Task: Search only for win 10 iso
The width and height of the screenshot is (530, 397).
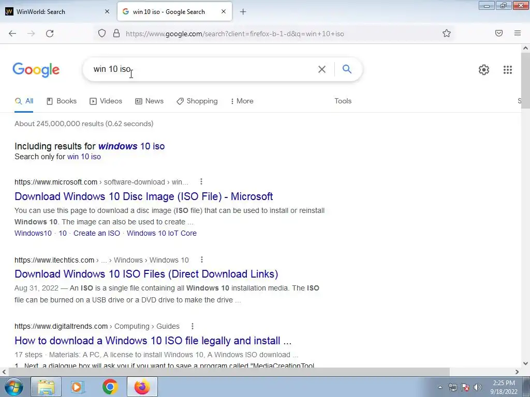Action: click(x=84, y=157)
